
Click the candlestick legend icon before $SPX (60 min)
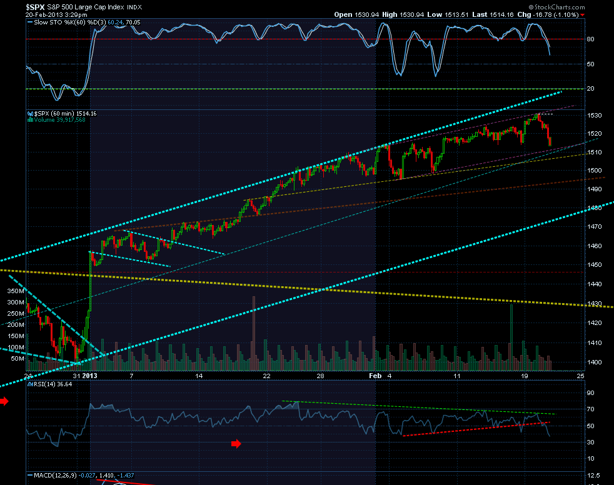coord(30,114)
